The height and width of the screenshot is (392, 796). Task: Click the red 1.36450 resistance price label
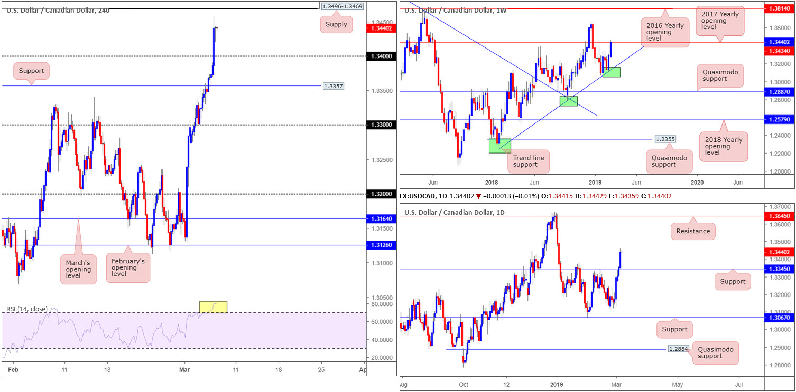(x=780, y=216)
